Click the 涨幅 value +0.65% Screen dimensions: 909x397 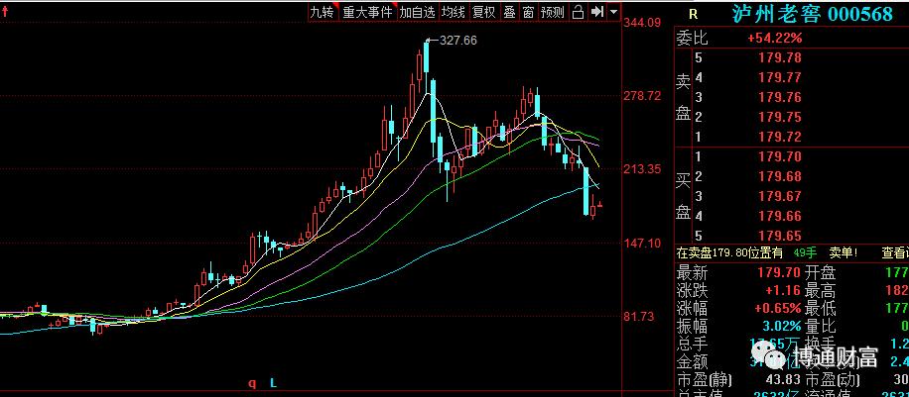(x=778, y=309)
